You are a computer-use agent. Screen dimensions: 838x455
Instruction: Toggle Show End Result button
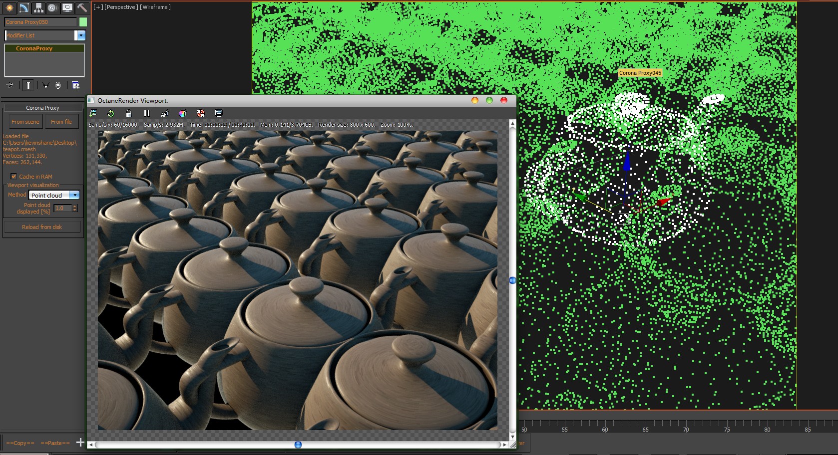click(28, 85)
